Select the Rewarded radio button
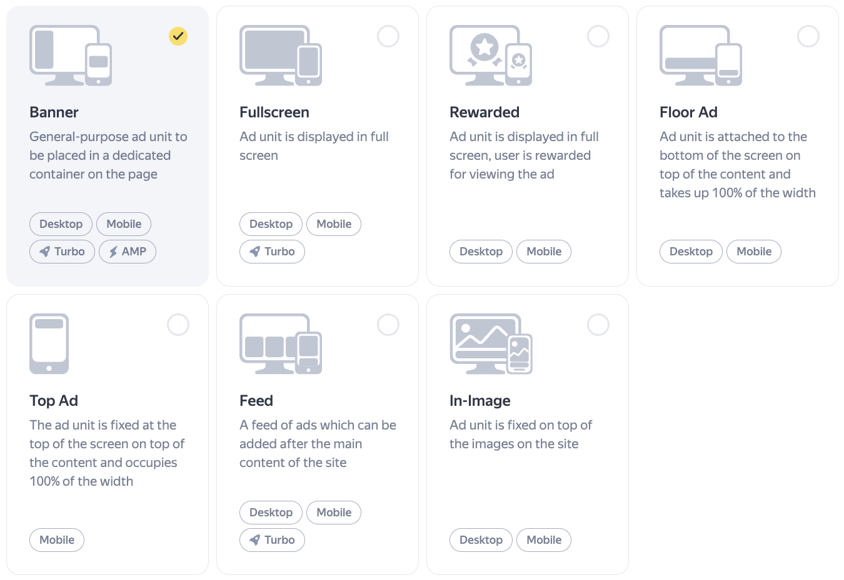The height and width of the screenshot is (580, 844). tap(598, 36)
